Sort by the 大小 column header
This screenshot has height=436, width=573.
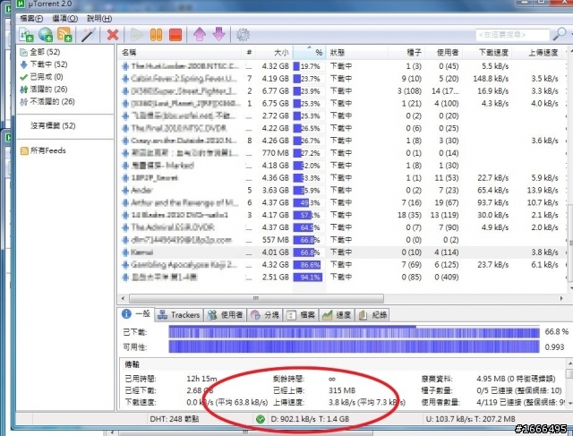(274, 53)
